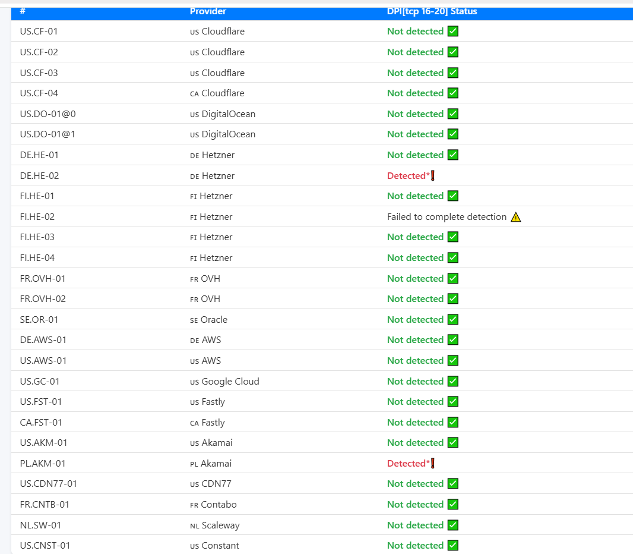Click 'PL Akamai' provider cell

pos(211,464)
